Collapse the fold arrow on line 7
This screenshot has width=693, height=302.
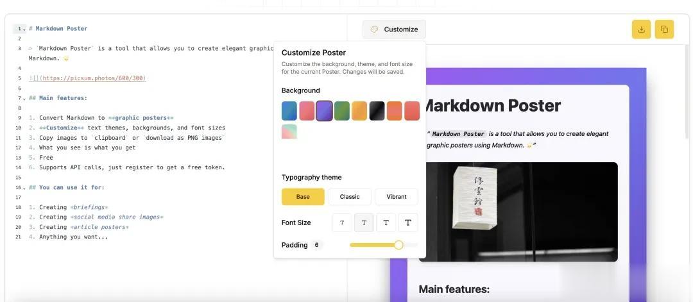click(24, 99)
